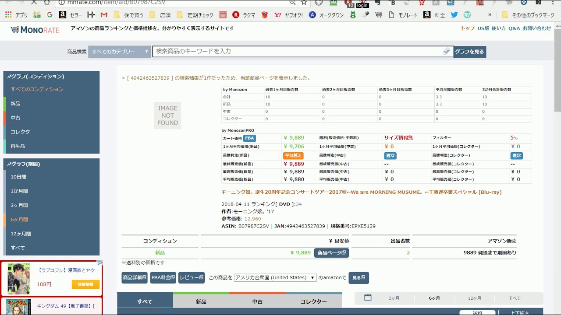Open the 定期チェック bookmark folder

[x=195, y=15]
